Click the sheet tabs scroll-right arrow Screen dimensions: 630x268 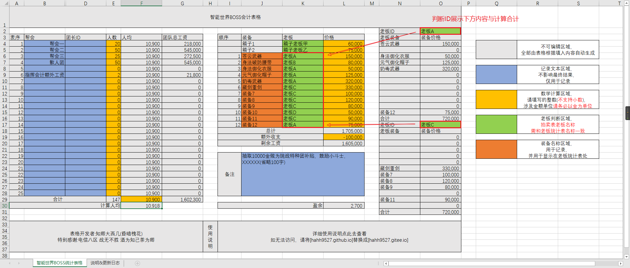pos(19,263)
